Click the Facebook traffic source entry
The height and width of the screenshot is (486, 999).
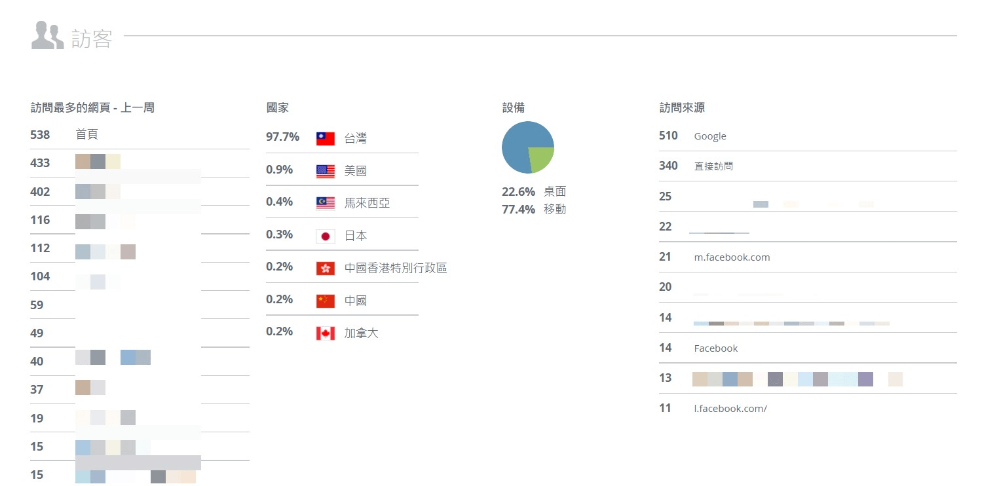(715, 348)
